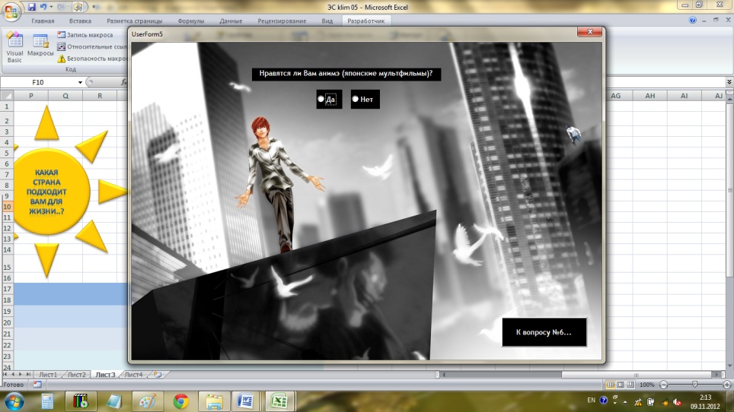Select column header Q
This screenshot has width=734, height=412.
pos(65,96)
